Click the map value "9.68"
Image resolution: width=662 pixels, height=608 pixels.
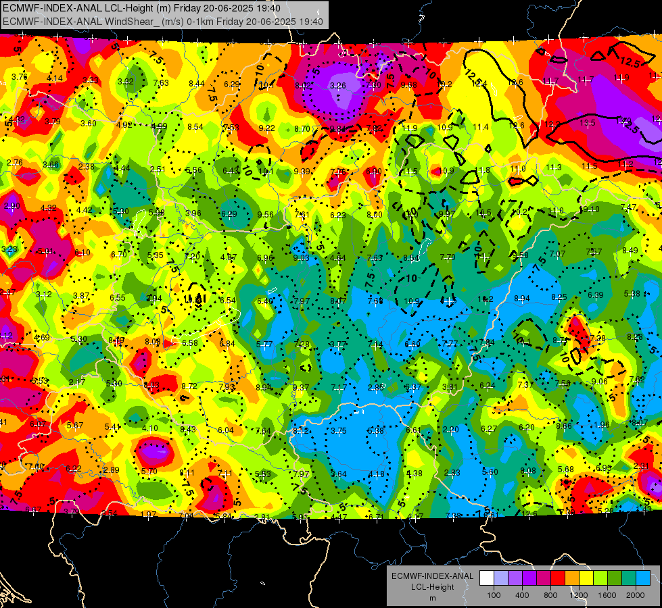point(408,85)
